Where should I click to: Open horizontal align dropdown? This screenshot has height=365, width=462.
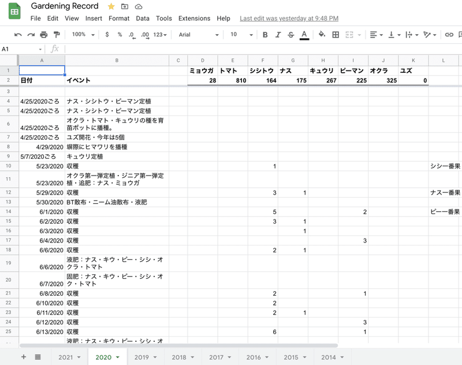376,35
